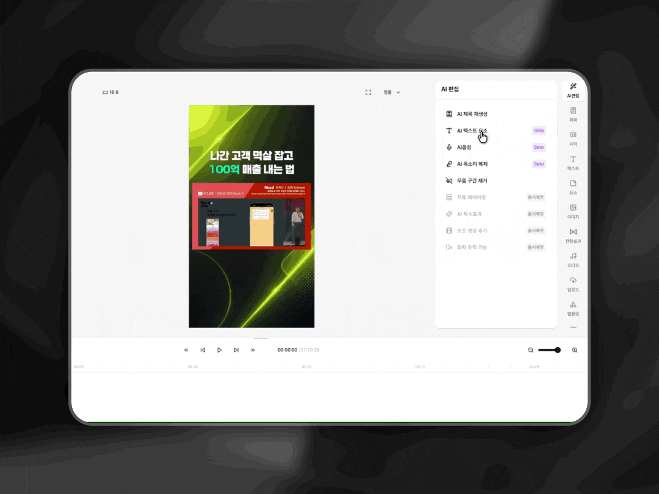659x494 pixels.
Task: Adjust the timeline zoom slider
Action: pos(550,350)
